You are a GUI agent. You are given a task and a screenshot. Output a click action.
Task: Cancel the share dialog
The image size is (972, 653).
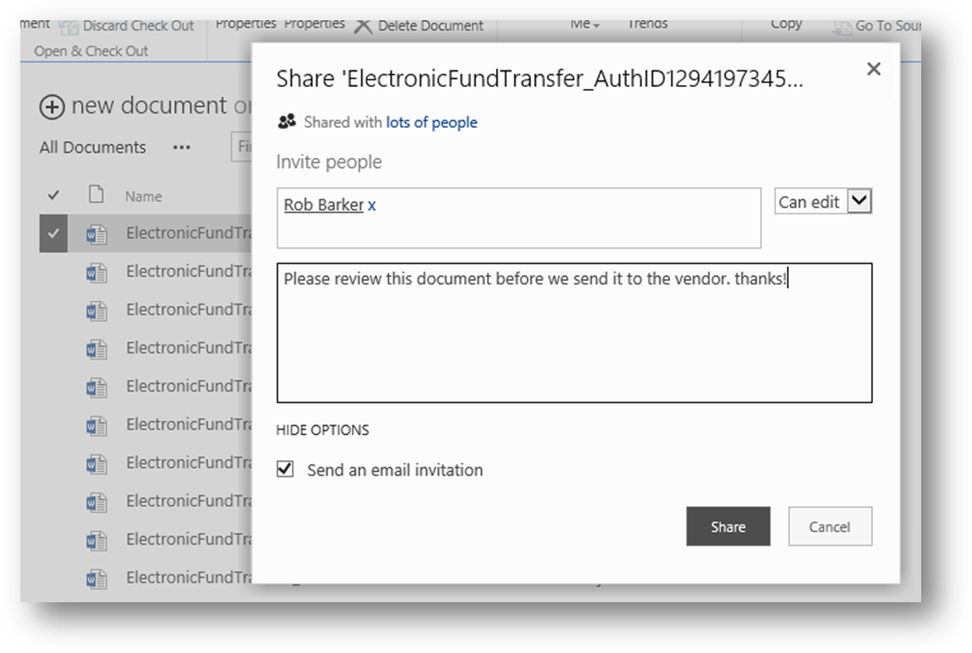(829, 526)
